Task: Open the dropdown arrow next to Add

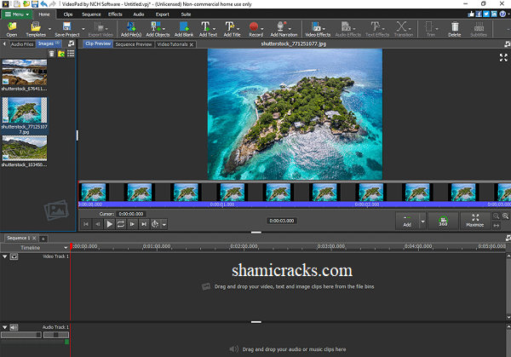Action: [x=422, y=221]
